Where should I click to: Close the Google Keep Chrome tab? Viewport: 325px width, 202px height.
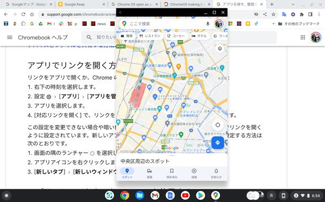[x=104, y=4]
